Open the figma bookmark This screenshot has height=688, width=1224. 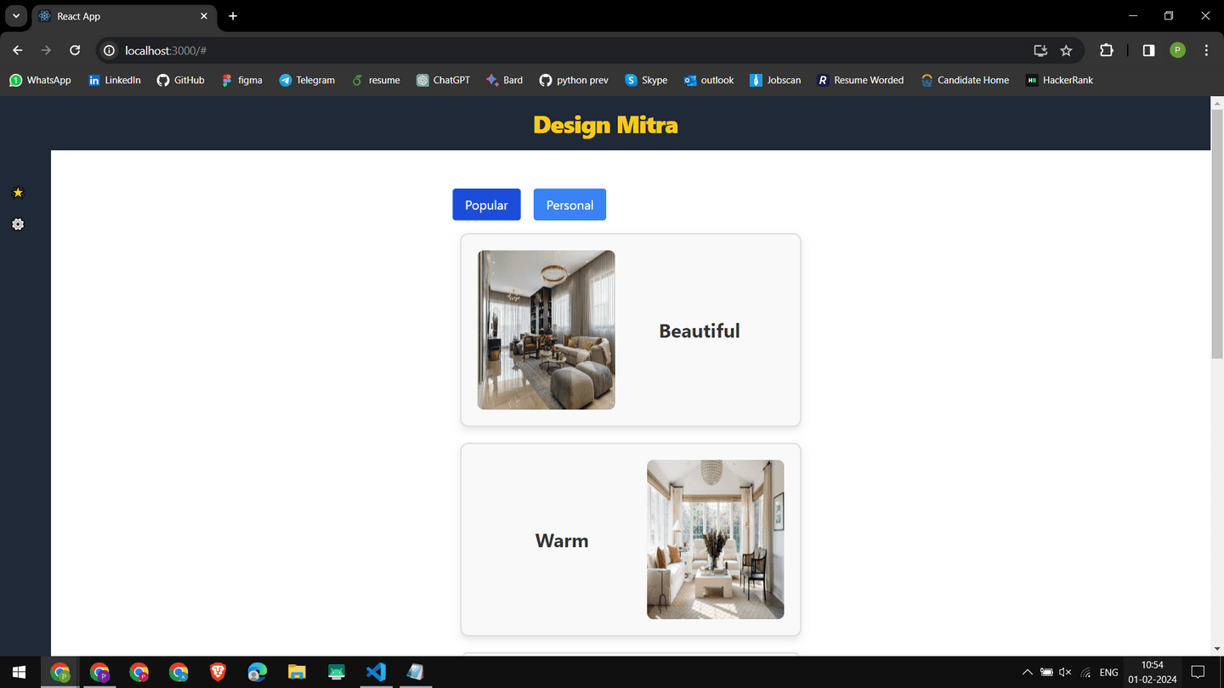241,80
